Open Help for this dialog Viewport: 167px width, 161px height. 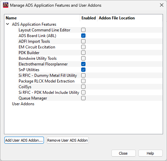click(150, 153)
